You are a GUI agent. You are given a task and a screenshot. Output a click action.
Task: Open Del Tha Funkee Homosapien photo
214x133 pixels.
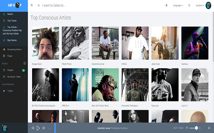point(45,85)
